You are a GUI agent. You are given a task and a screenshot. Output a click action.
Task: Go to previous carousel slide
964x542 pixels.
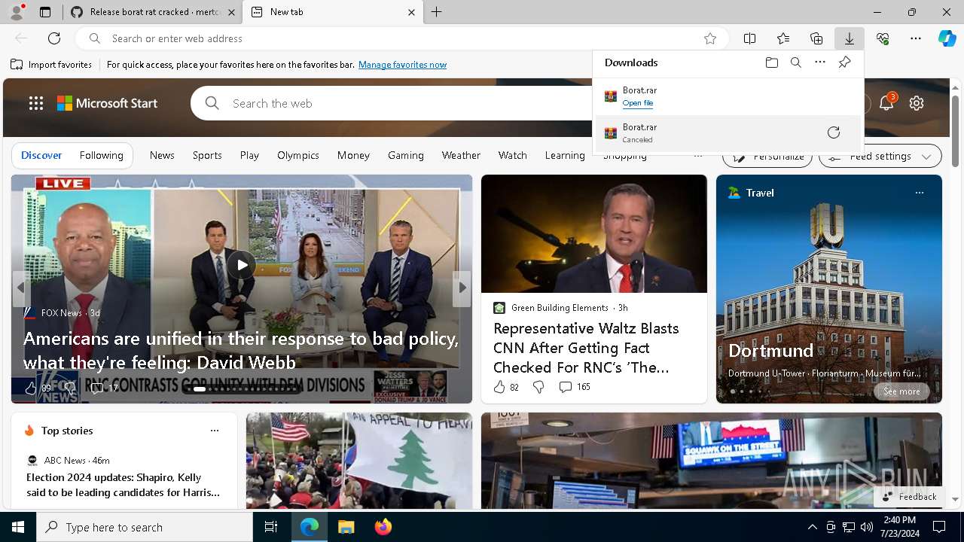20,287
